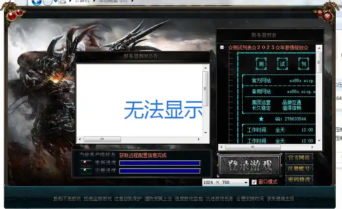342x209 pixels.
Task: Click the green indicator light beside 完整进度
Action: [x=86, y=170]
